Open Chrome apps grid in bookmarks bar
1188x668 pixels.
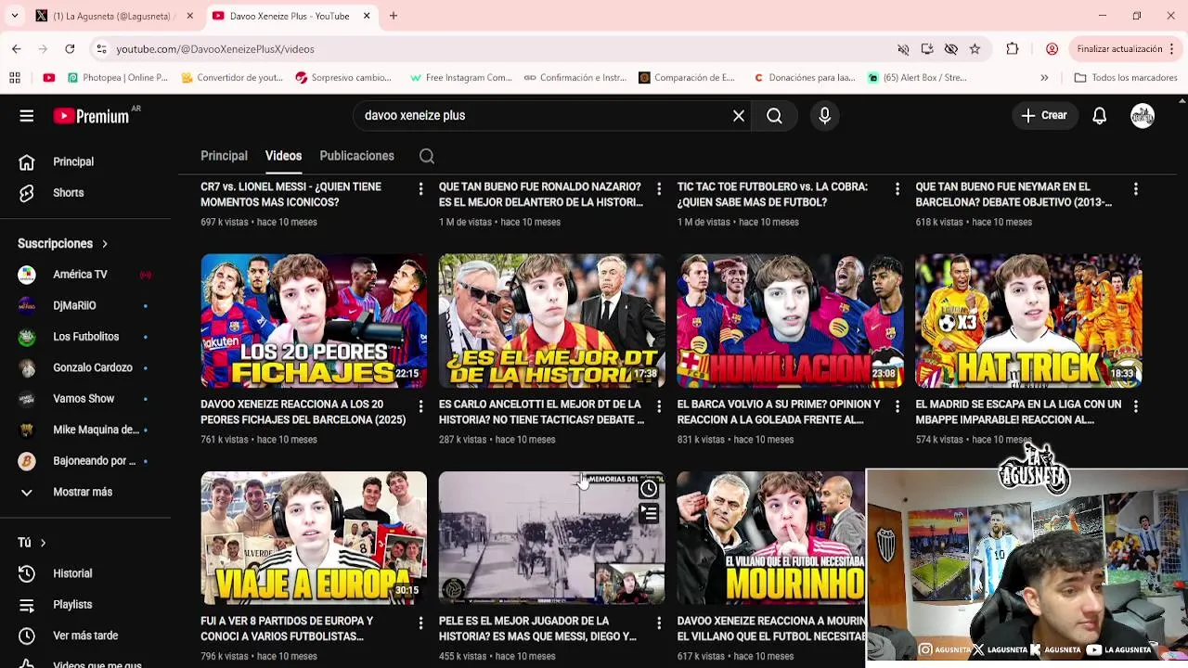point(15,78)
